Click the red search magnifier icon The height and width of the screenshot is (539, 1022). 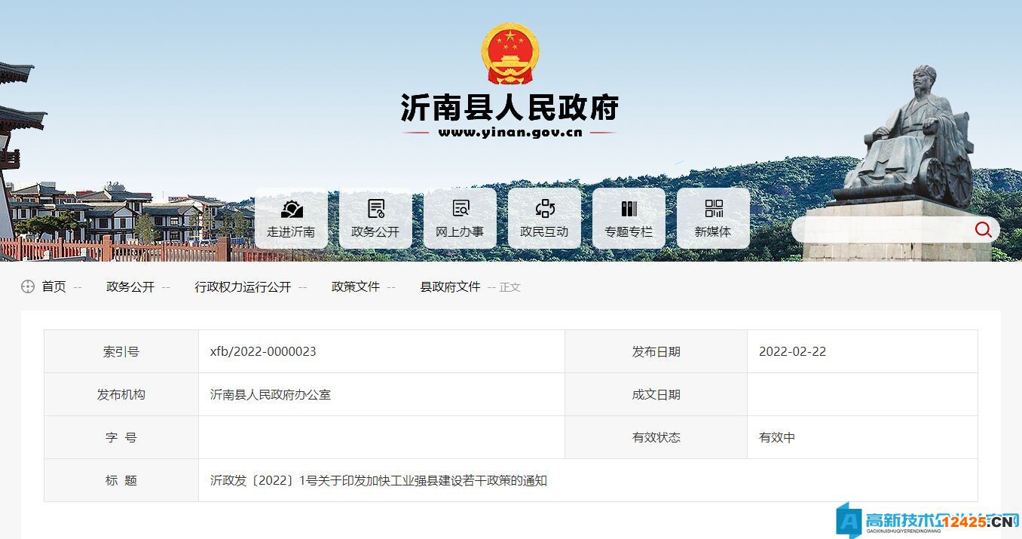tap(983, 230)
